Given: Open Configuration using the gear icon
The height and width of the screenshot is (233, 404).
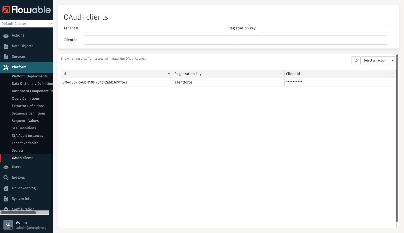Looking at the screenshot, I should (6, 209).
